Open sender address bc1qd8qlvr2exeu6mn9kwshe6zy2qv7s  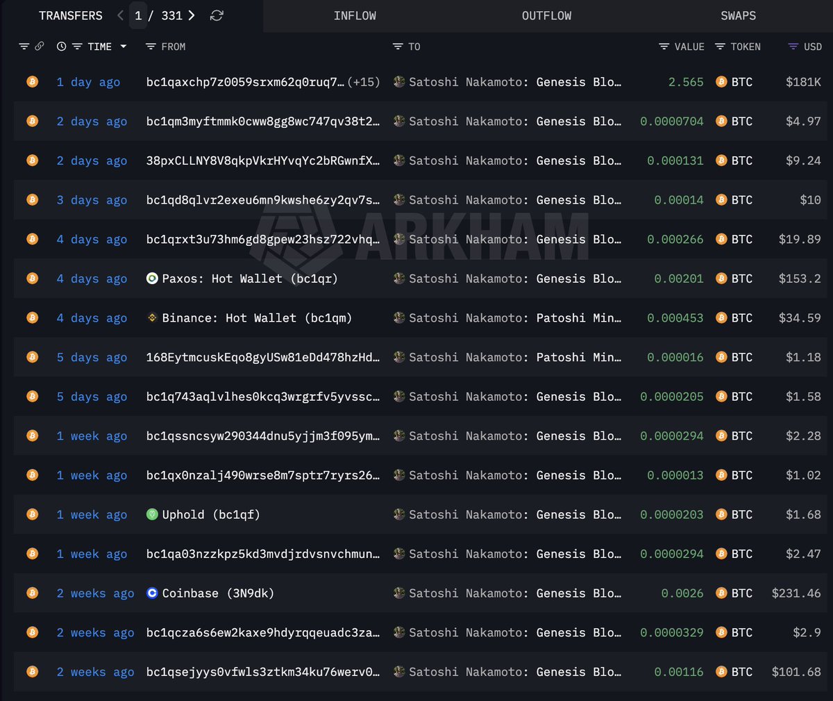click(263, 200)
